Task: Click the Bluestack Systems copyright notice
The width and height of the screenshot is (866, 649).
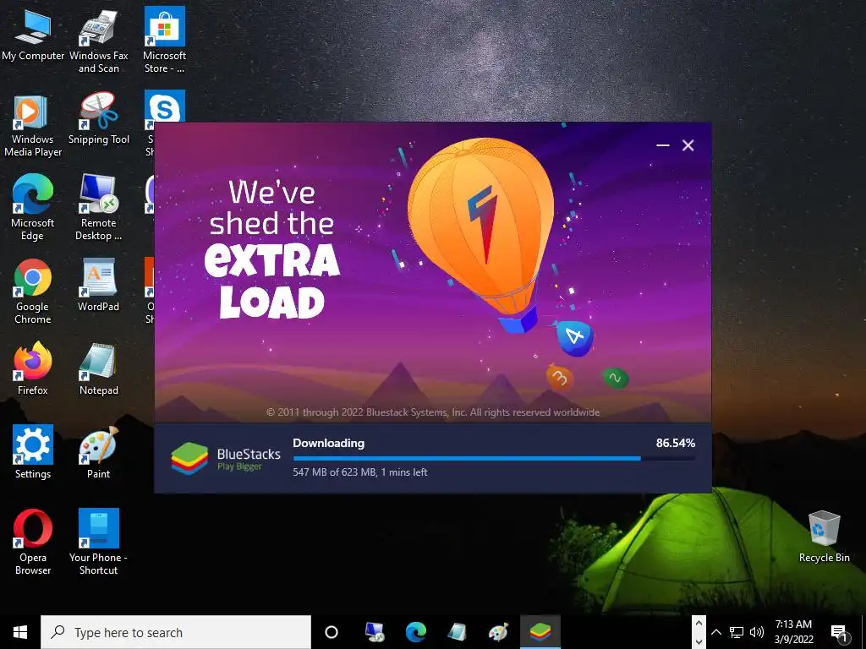Action: click(x=433, y=412)
